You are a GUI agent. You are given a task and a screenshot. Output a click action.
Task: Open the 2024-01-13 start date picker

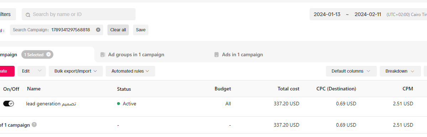click(x=327, y=15)
